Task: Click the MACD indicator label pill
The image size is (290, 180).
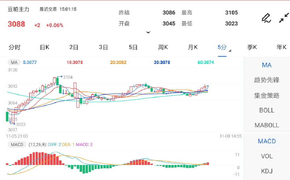Action: 17,144
